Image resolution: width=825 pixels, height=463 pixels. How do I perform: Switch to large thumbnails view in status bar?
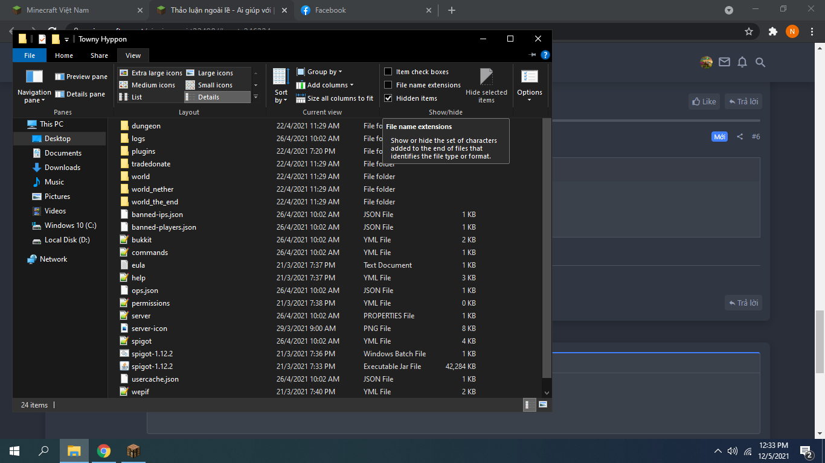tap(543, 405)
